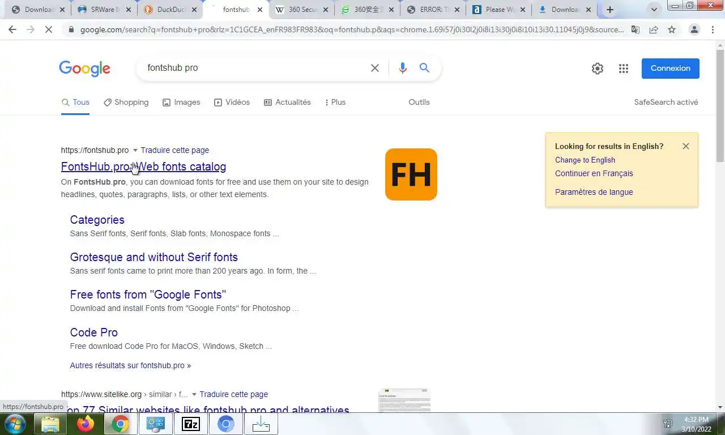Open the blue Chromium taskbar icon

coord(226,424)
